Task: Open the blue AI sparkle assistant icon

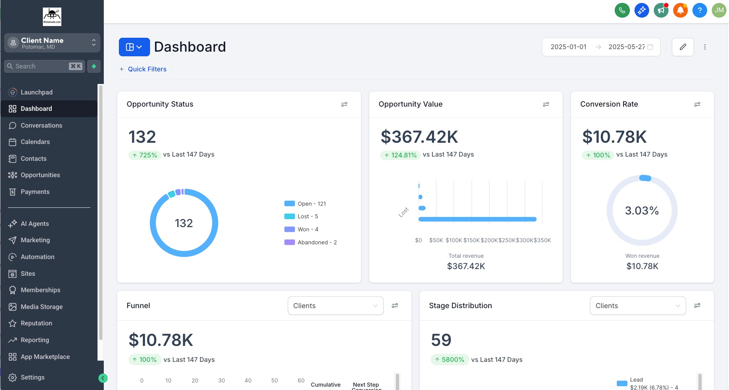Action: point(642,10)
